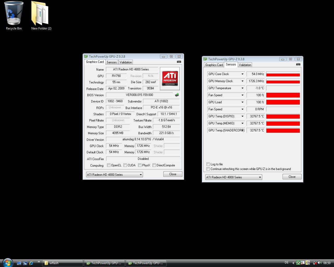This screenshot has width=334, height=267.
Task: Click the BIOS Version field
Action: pyautogui.click(x=139, y=95)
